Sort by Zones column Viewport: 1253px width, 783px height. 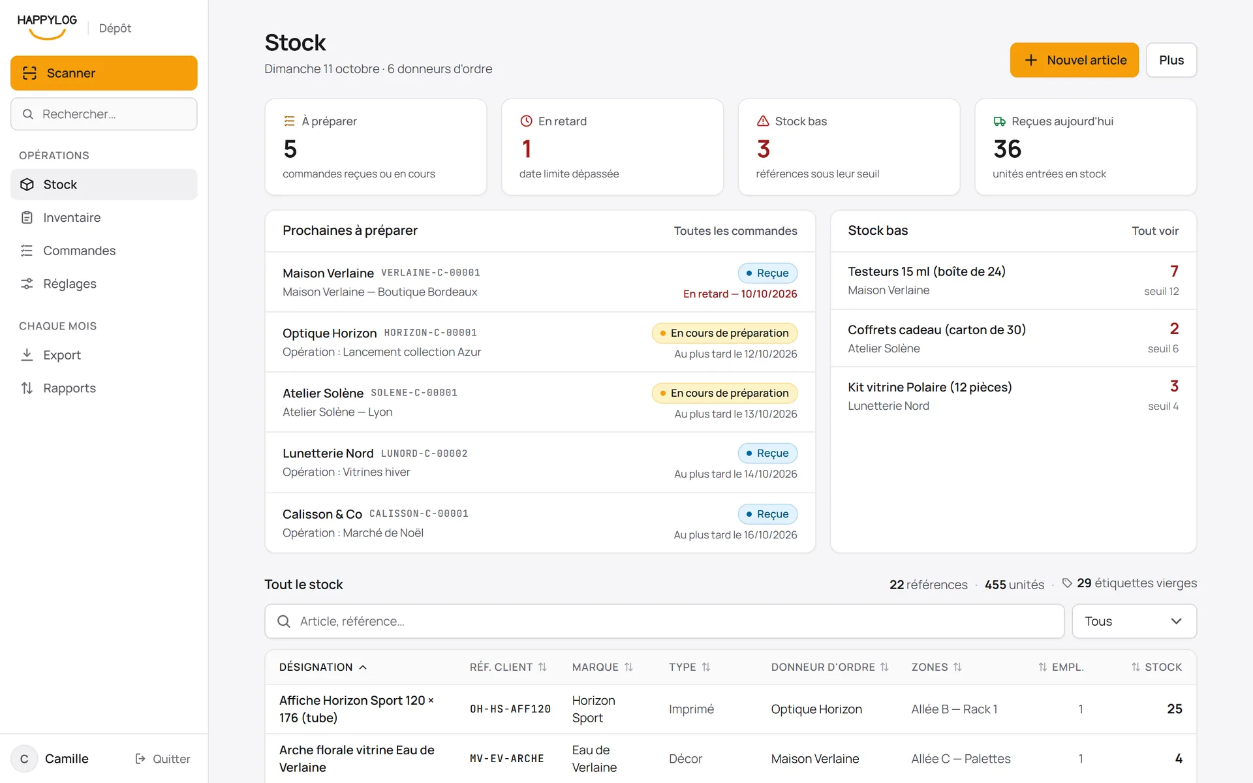[x=937, y=667]
